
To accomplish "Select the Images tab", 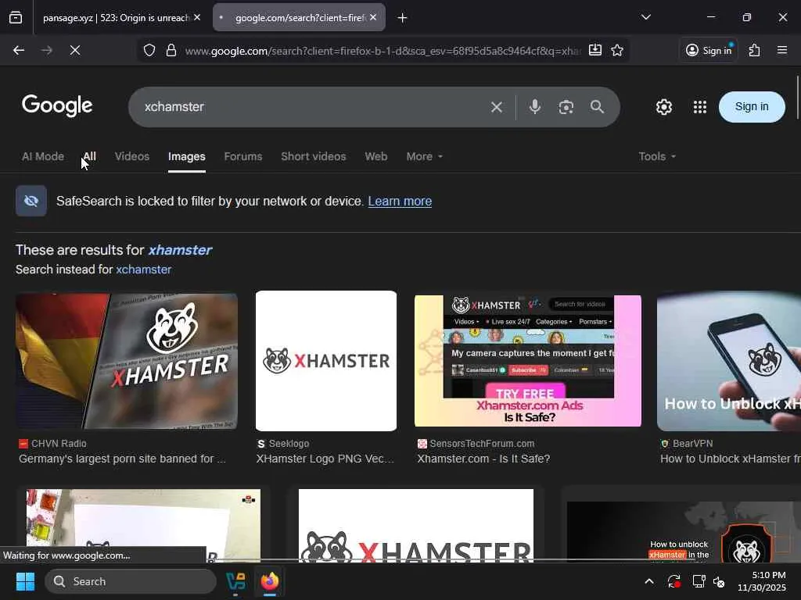I will (187, 156).
